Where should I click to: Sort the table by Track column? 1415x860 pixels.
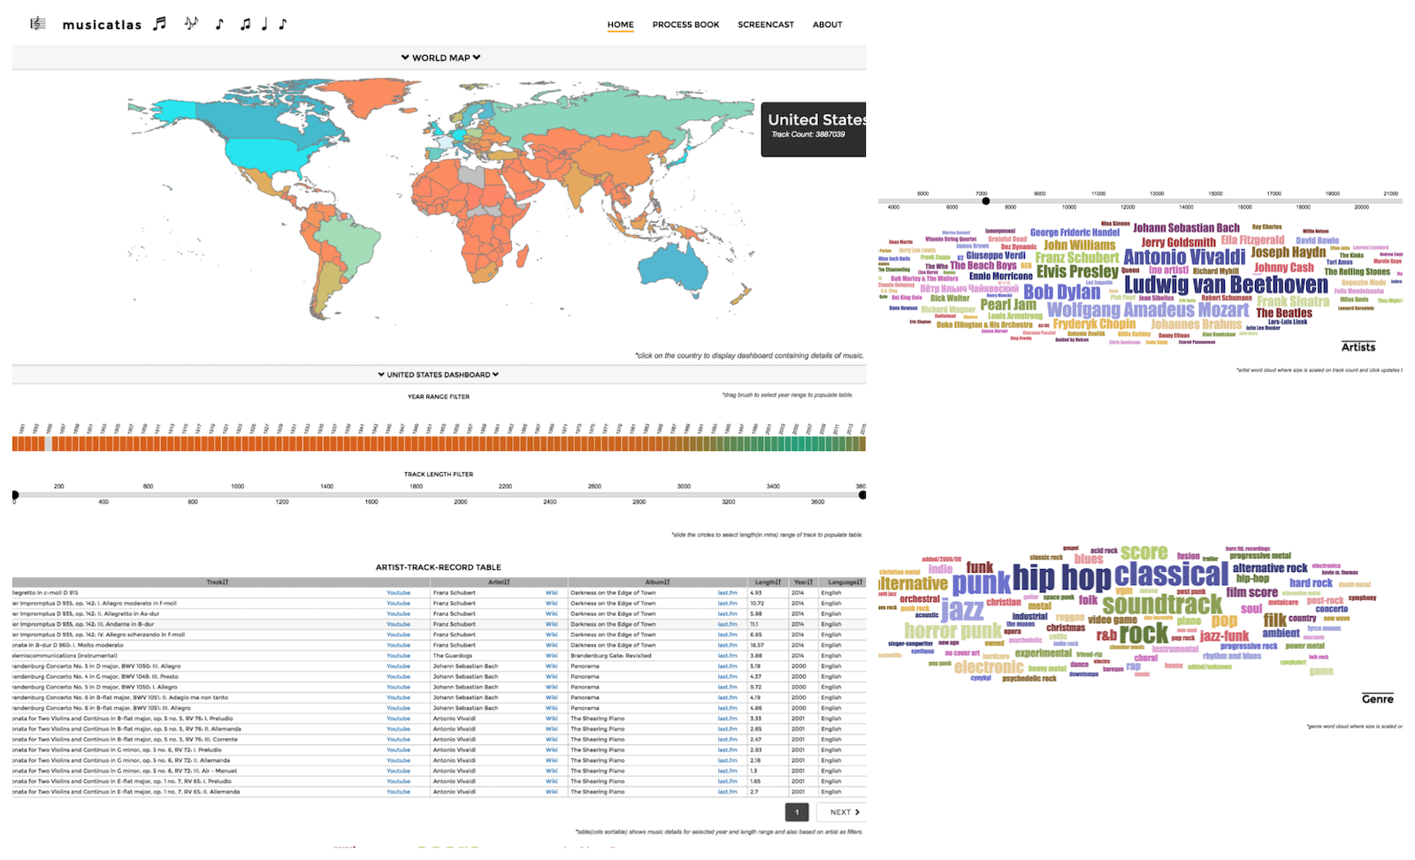coord(218,582)
